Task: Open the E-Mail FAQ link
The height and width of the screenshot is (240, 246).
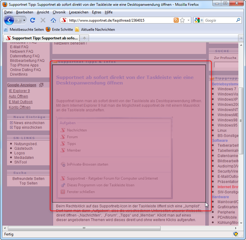Action: pyautogui.click(x=19, y=47)
